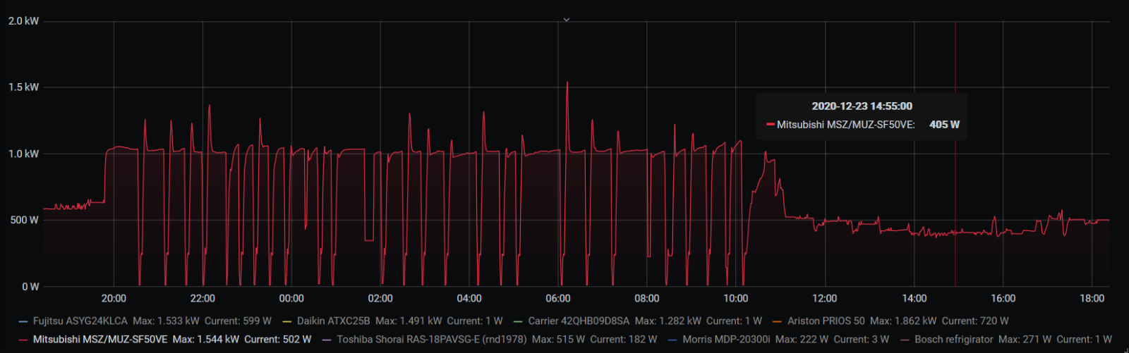Click the 14:00 time axis label
Screen dimensions: 1129x353
coord(914,299)
